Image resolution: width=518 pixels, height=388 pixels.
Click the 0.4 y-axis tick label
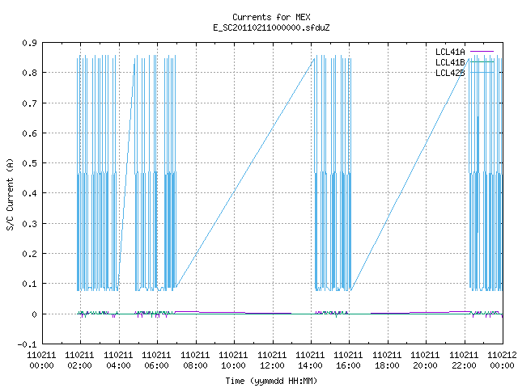pyautogui.click(x=29, y=193)
